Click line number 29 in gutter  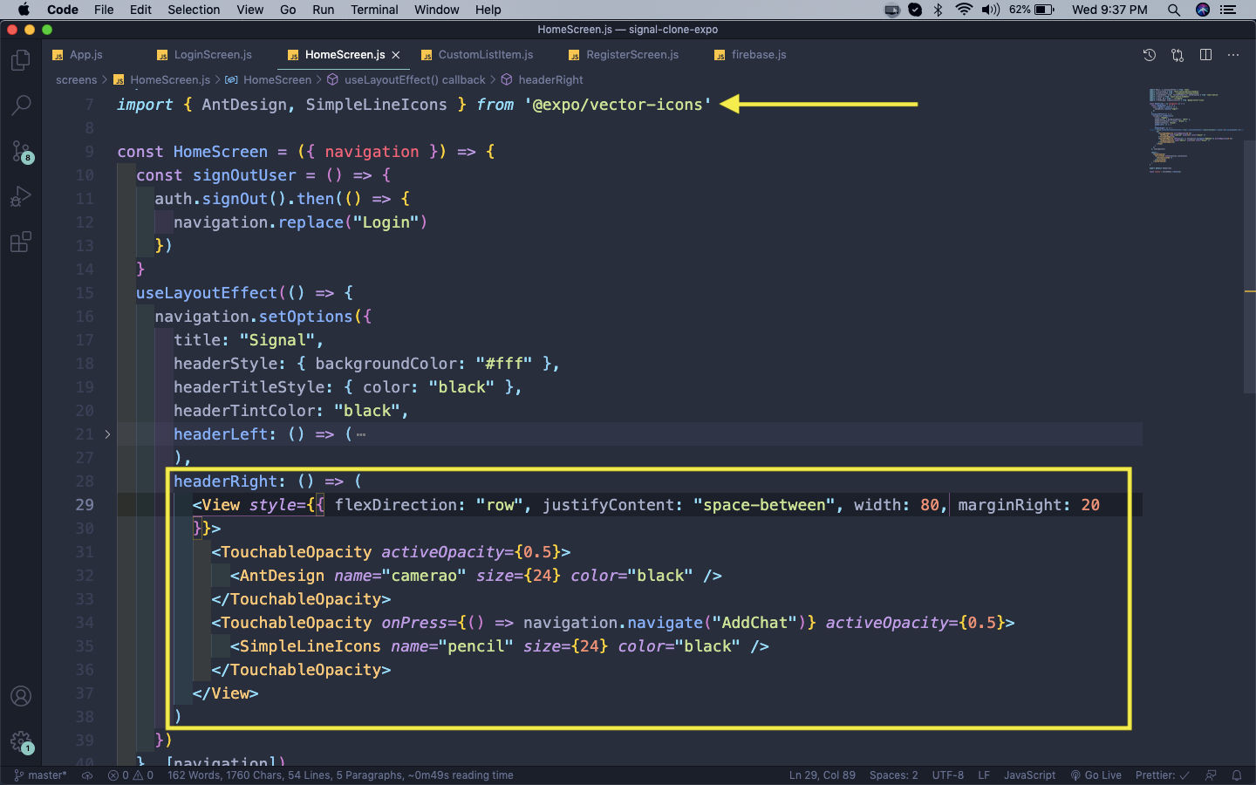click(85, 505)
